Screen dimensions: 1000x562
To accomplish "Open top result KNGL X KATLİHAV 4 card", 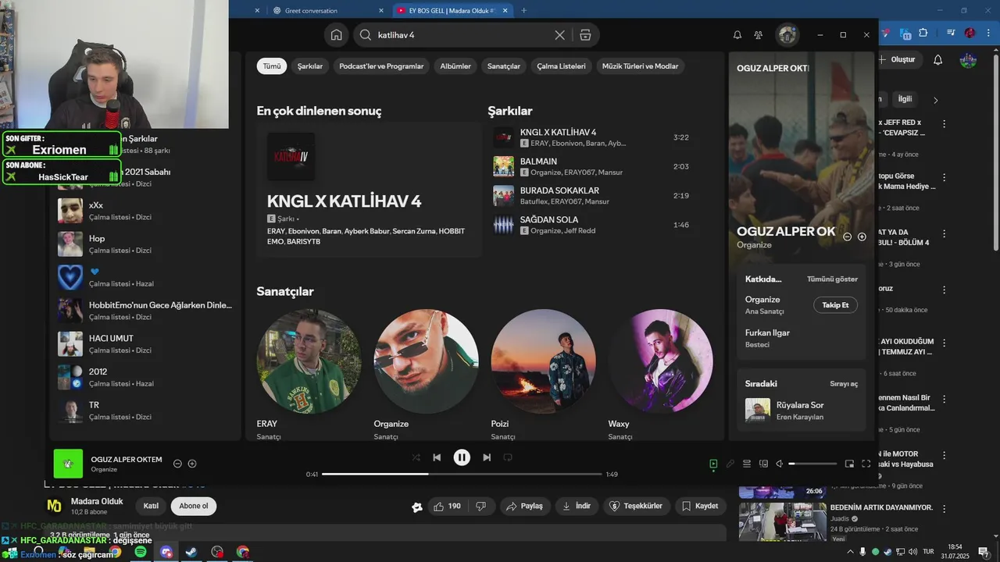I will tap(369, 190).
